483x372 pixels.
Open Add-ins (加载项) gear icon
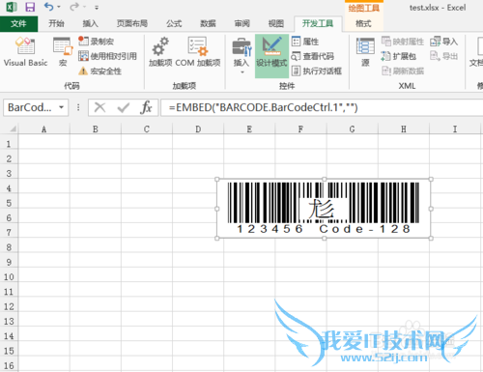click(x=160, y=51)
